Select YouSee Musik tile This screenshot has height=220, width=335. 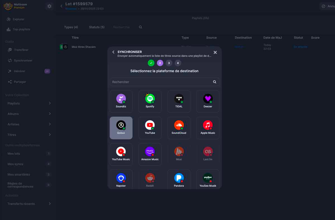(x=208, y=179)
